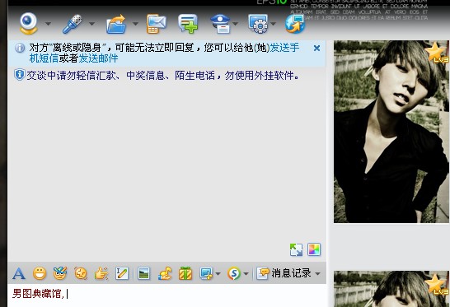Expand the screen capture dropdown arrow
This screenshot has height=307, width=450.
218,274
